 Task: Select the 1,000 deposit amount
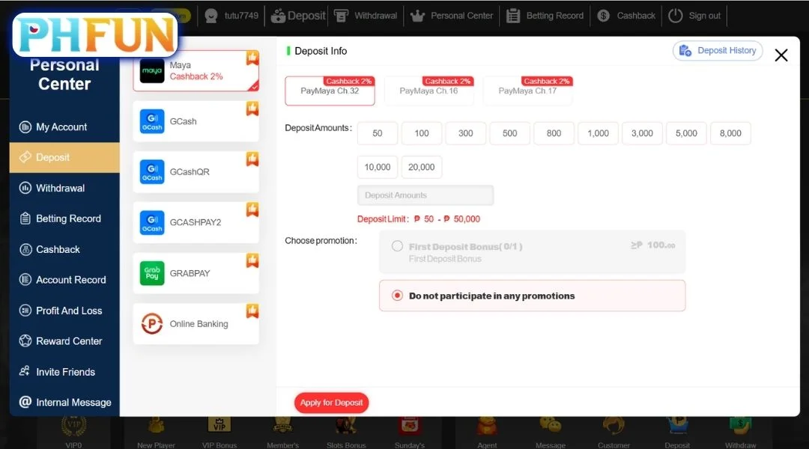coord(598,133)
